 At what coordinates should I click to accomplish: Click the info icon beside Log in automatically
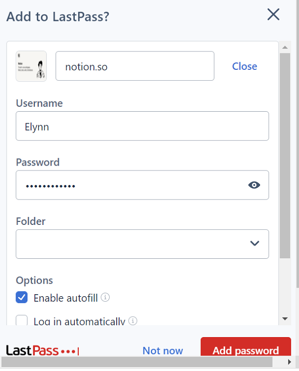tap(133, 321)
